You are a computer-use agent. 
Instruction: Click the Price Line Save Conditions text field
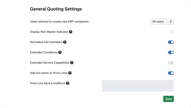pos(138,86)
